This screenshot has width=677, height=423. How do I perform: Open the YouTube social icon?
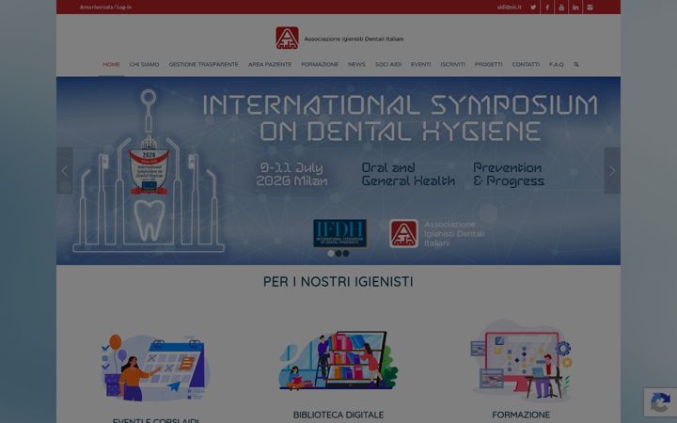[x=561, y=7]
